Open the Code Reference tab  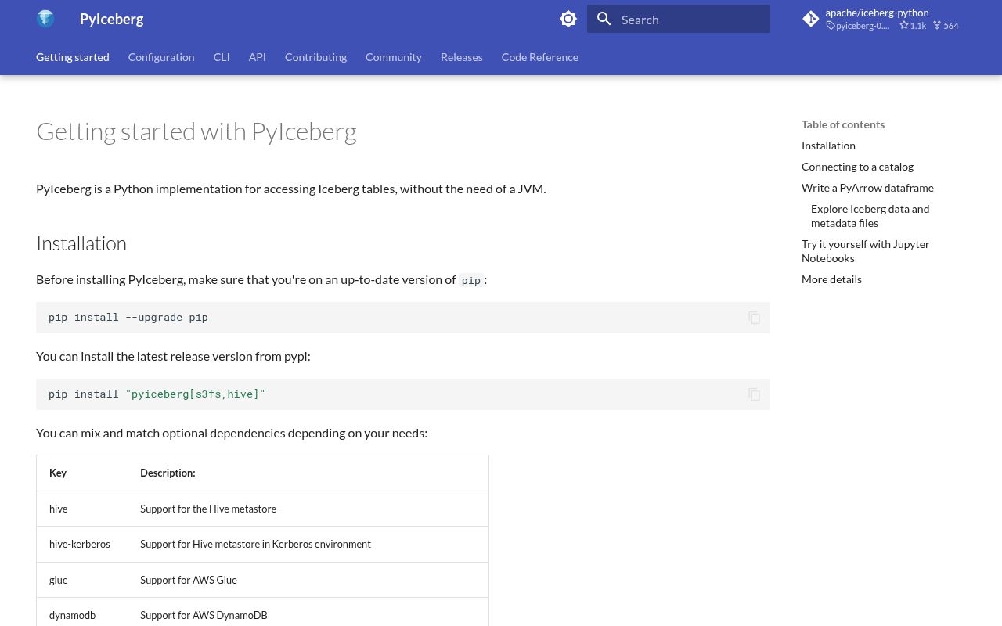[x=540, y=57]
